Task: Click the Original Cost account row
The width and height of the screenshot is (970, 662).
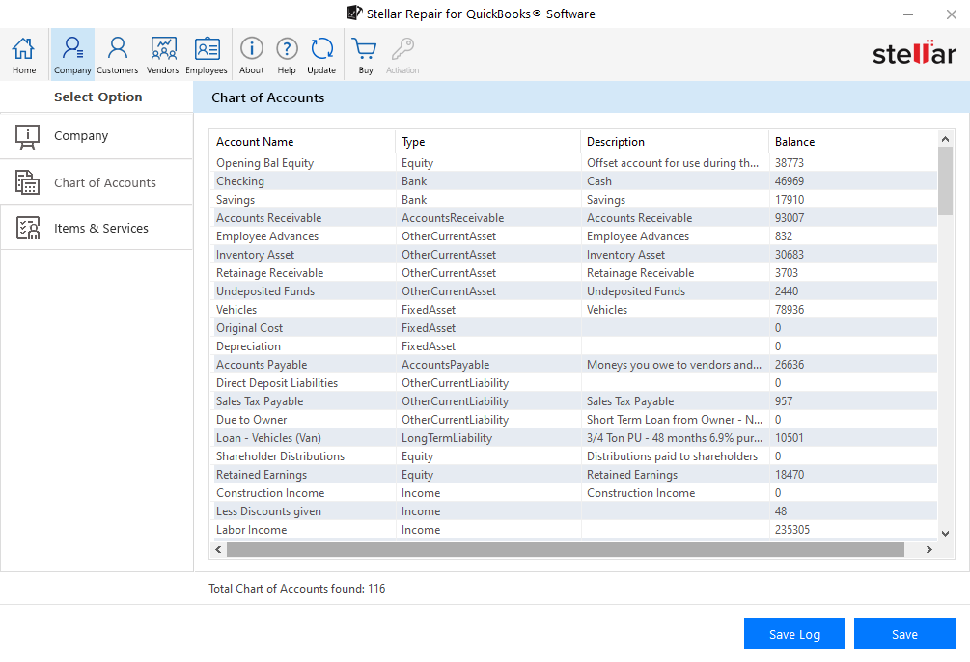Action: point(573,328)
